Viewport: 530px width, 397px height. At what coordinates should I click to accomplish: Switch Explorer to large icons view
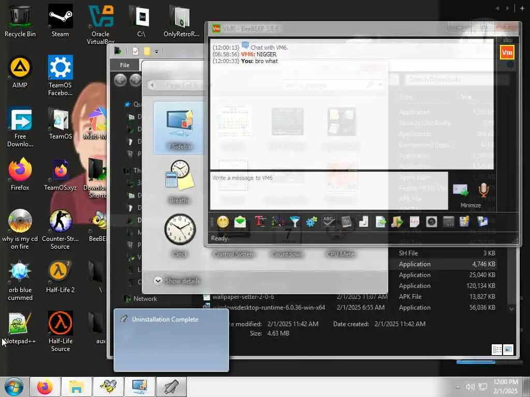click(508, 349)
